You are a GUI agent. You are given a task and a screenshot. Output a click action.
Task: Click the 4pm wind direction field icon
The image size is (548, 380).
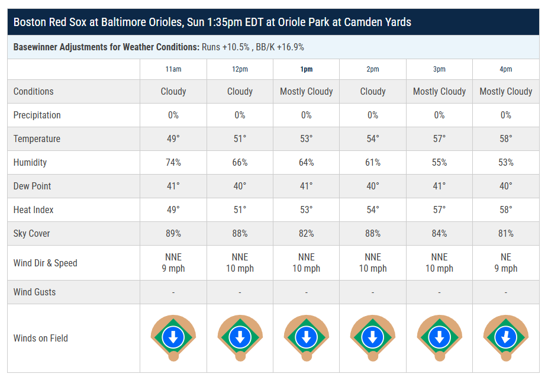[505, 338]
